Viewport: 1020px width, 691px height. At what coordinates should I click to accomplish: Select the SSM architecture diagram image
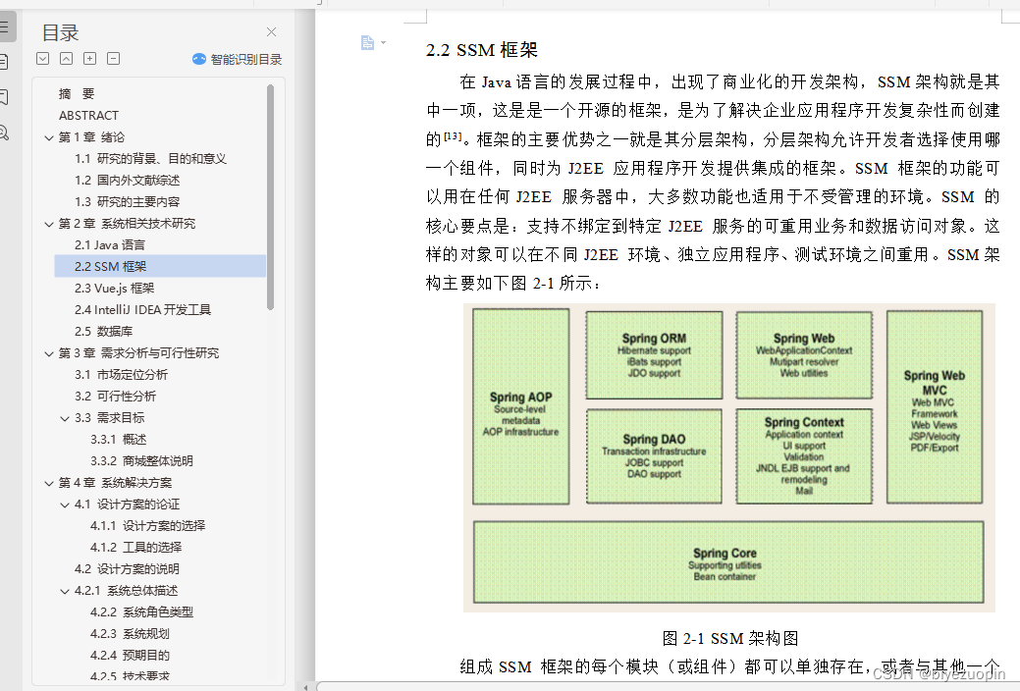click(x=728, y=457)
